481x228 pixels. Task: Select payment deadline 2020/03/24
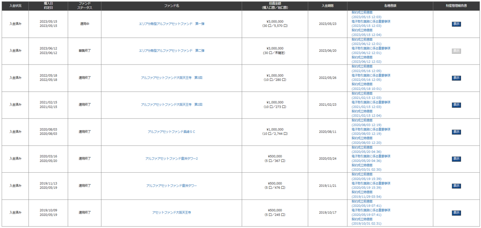tap(328, 159)
